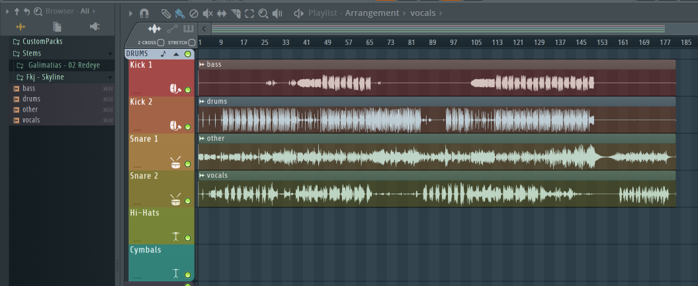Select the Slip tool with double arrows
The image size is (698, 286).
point(222,13)
